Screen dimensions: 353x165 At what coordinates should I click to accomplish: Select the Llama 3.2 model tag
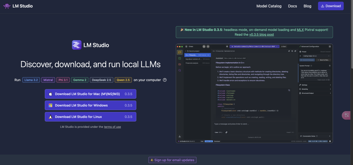click(31, 80)
